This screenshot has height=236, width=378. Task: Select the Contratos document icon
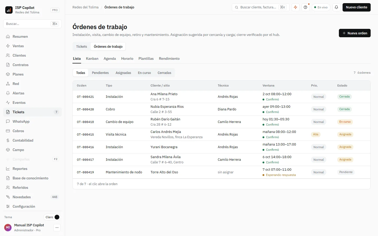(8, 65)
